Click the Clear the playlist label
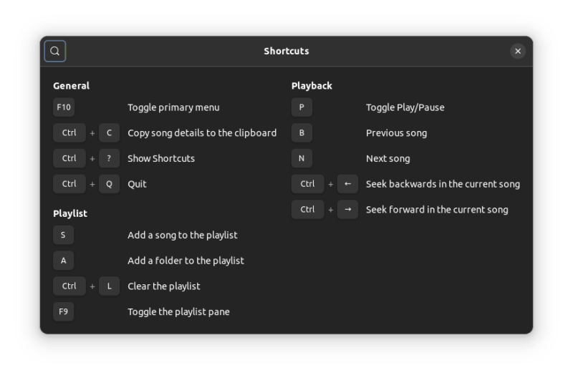Image resolution: width=573 pixels, height=378 pixels. pos(164,286)
